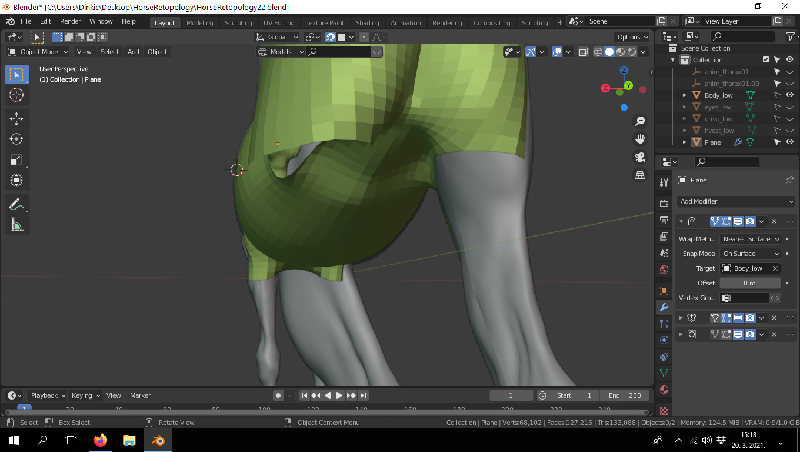Switch to wireframe viewport shading
The height and width of the screenshot is (452, 800).
pos(598,52)
